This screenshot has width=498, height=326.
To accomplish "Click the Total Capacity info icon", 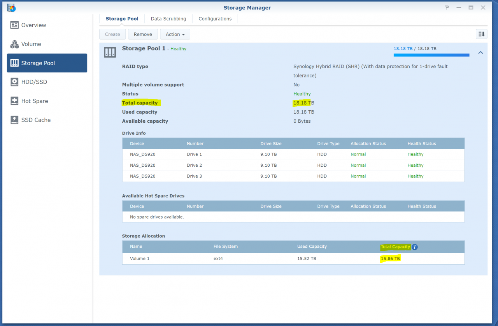I will click(415, 247).
